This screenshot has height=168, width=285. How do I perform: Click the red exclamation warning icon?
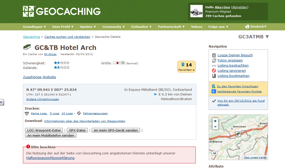pos(28,147)
